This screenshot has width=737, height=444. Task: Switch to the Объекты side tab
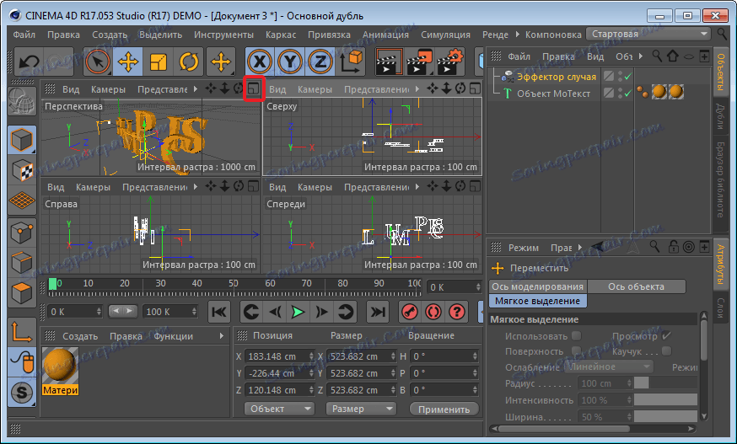(720, 72)
